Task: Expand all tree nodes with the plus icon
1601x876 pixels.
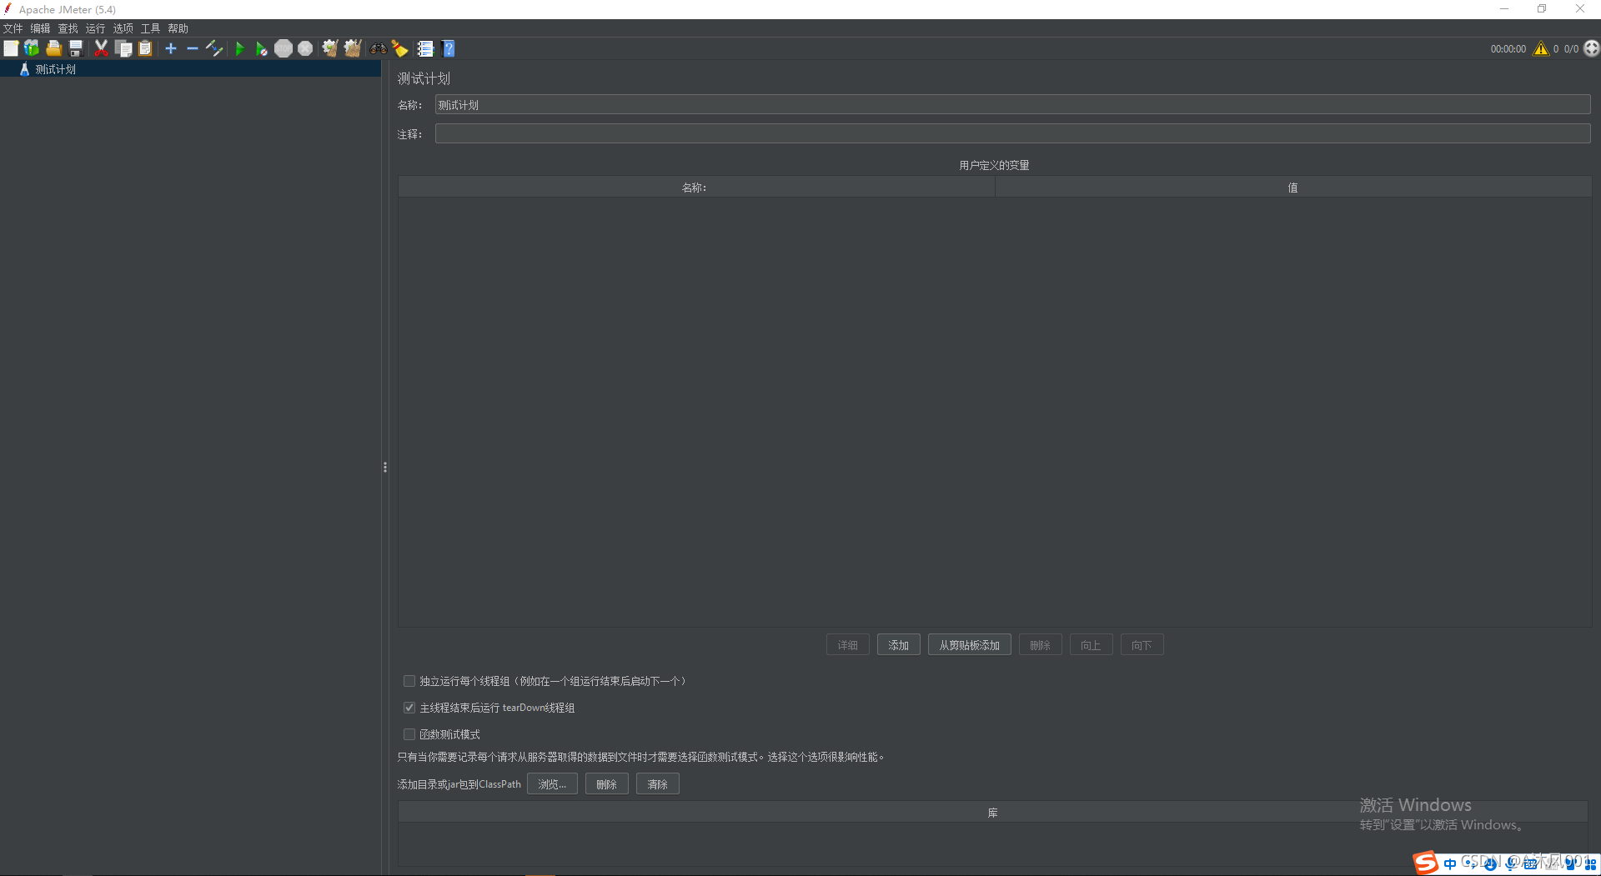Action: (x=171, y=48)
